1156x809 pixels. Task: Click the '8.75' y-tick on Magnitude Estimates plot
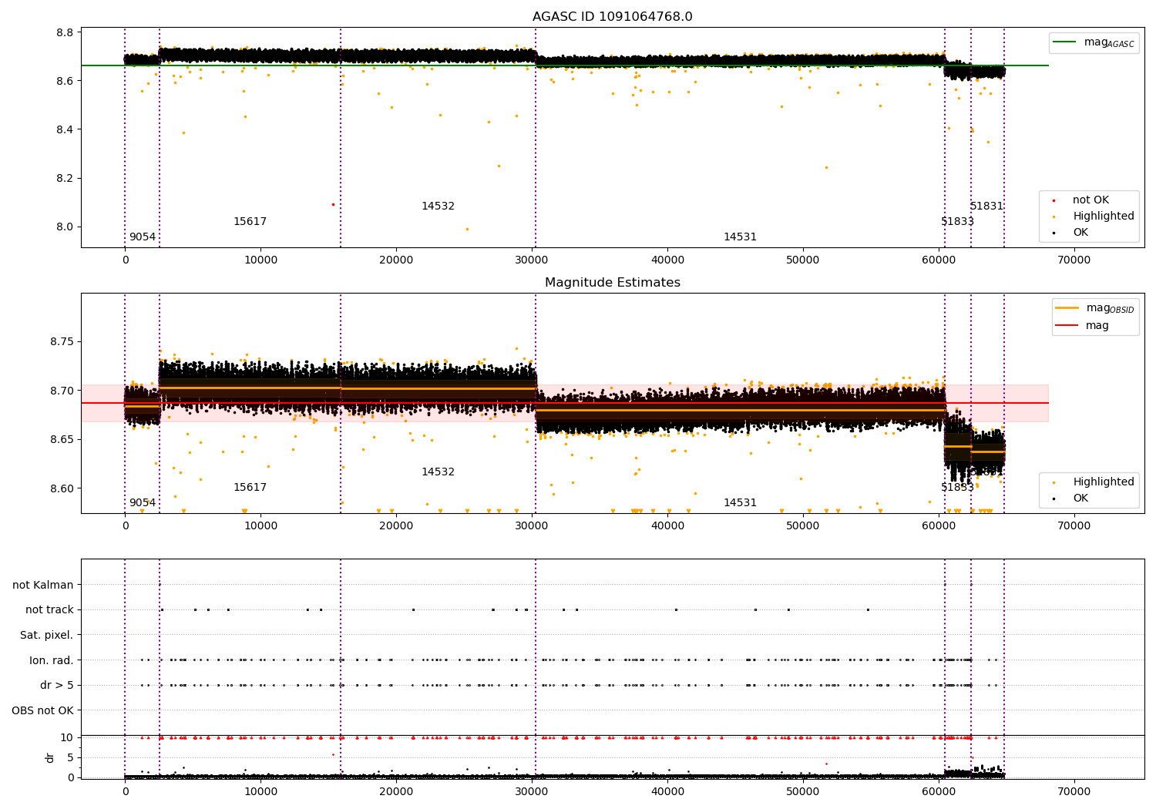[62, 342]
